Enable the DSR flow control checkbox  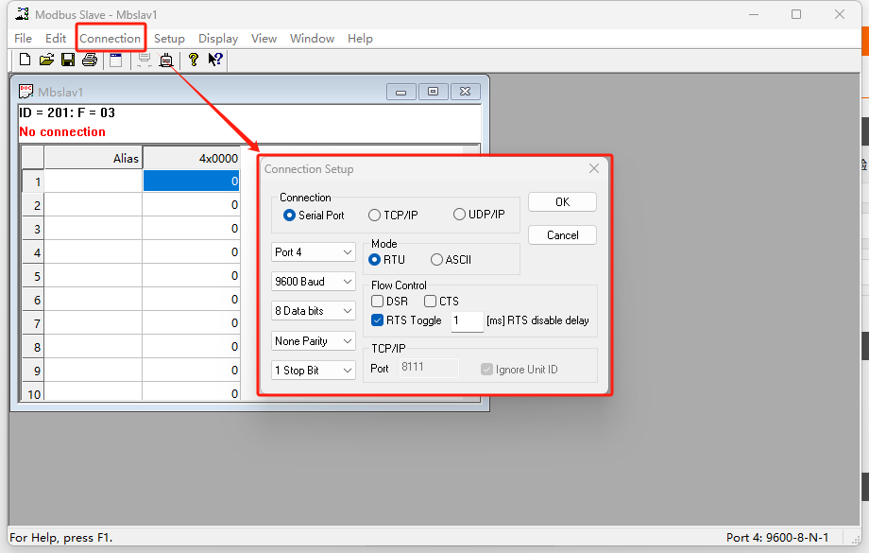tap(378, 302)
